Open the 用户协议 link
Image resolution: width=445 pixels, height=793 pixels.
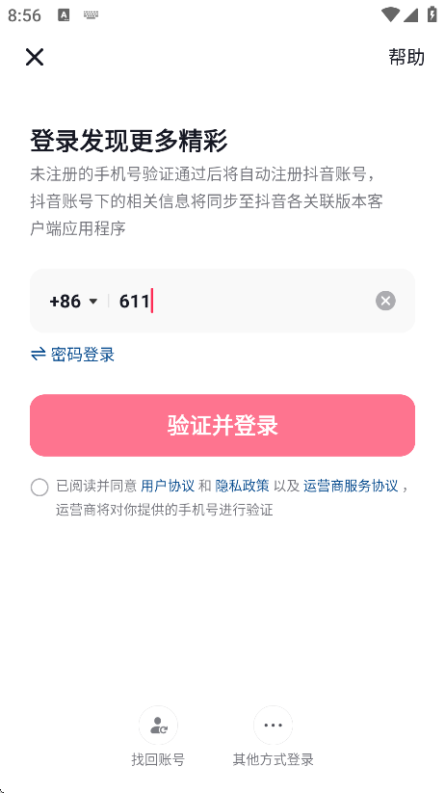click(168, 486)
